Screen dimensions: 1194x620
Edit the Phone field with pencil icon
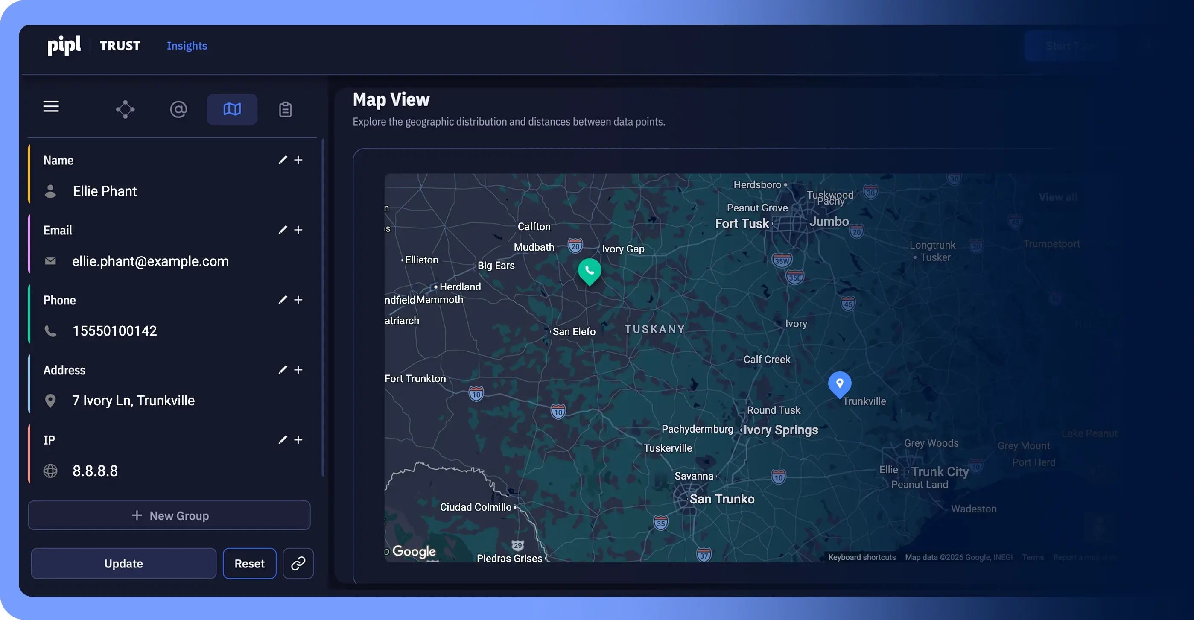pyautogui.click(x=283, y=300)
